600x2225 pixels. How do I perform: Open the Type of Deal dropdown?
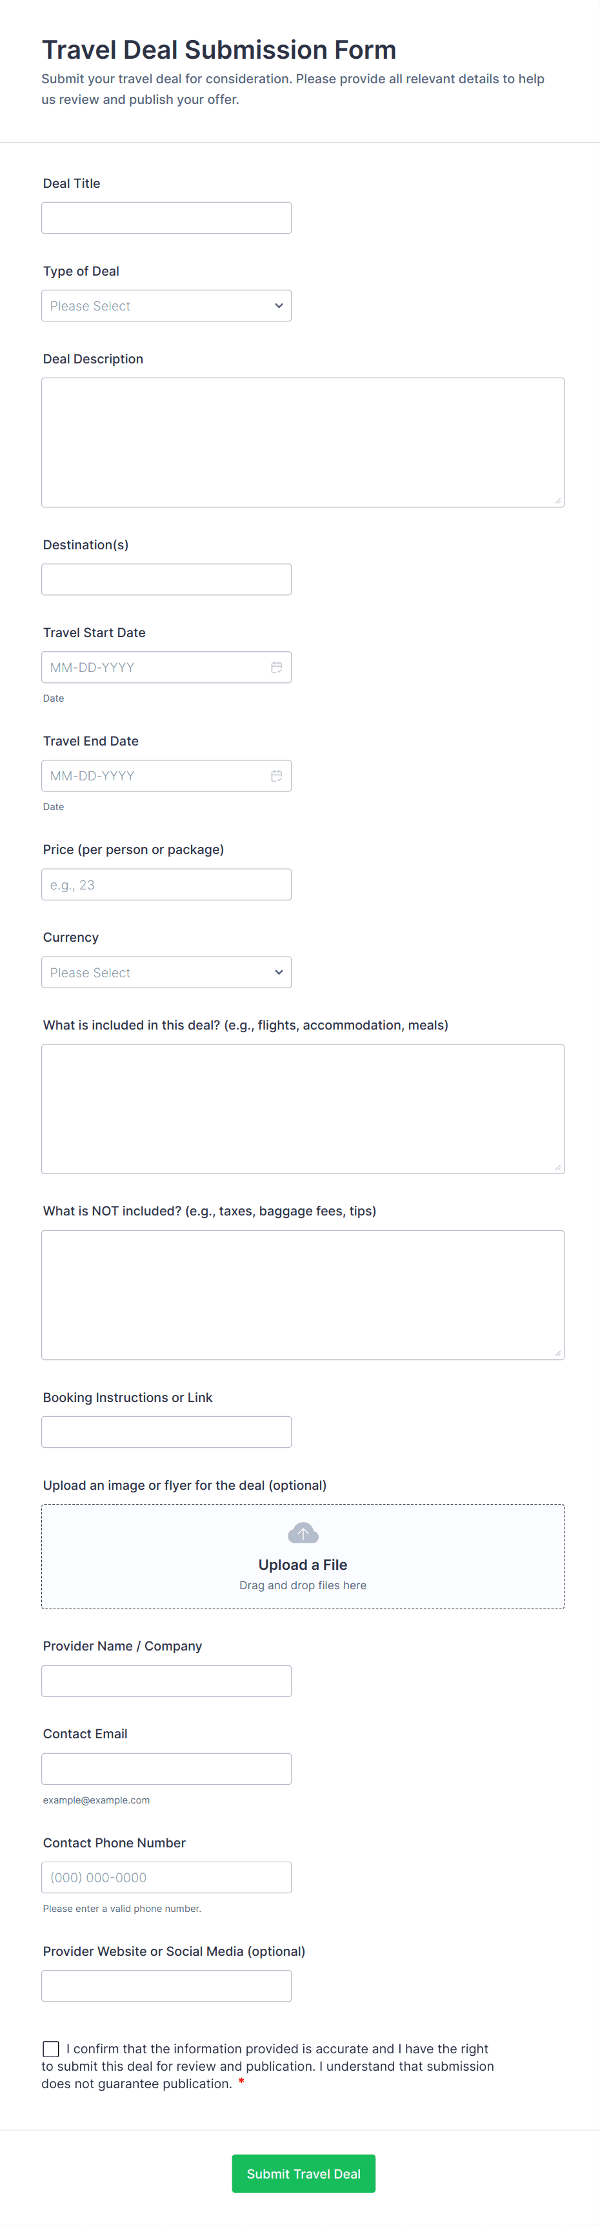[x=166, y=306]
